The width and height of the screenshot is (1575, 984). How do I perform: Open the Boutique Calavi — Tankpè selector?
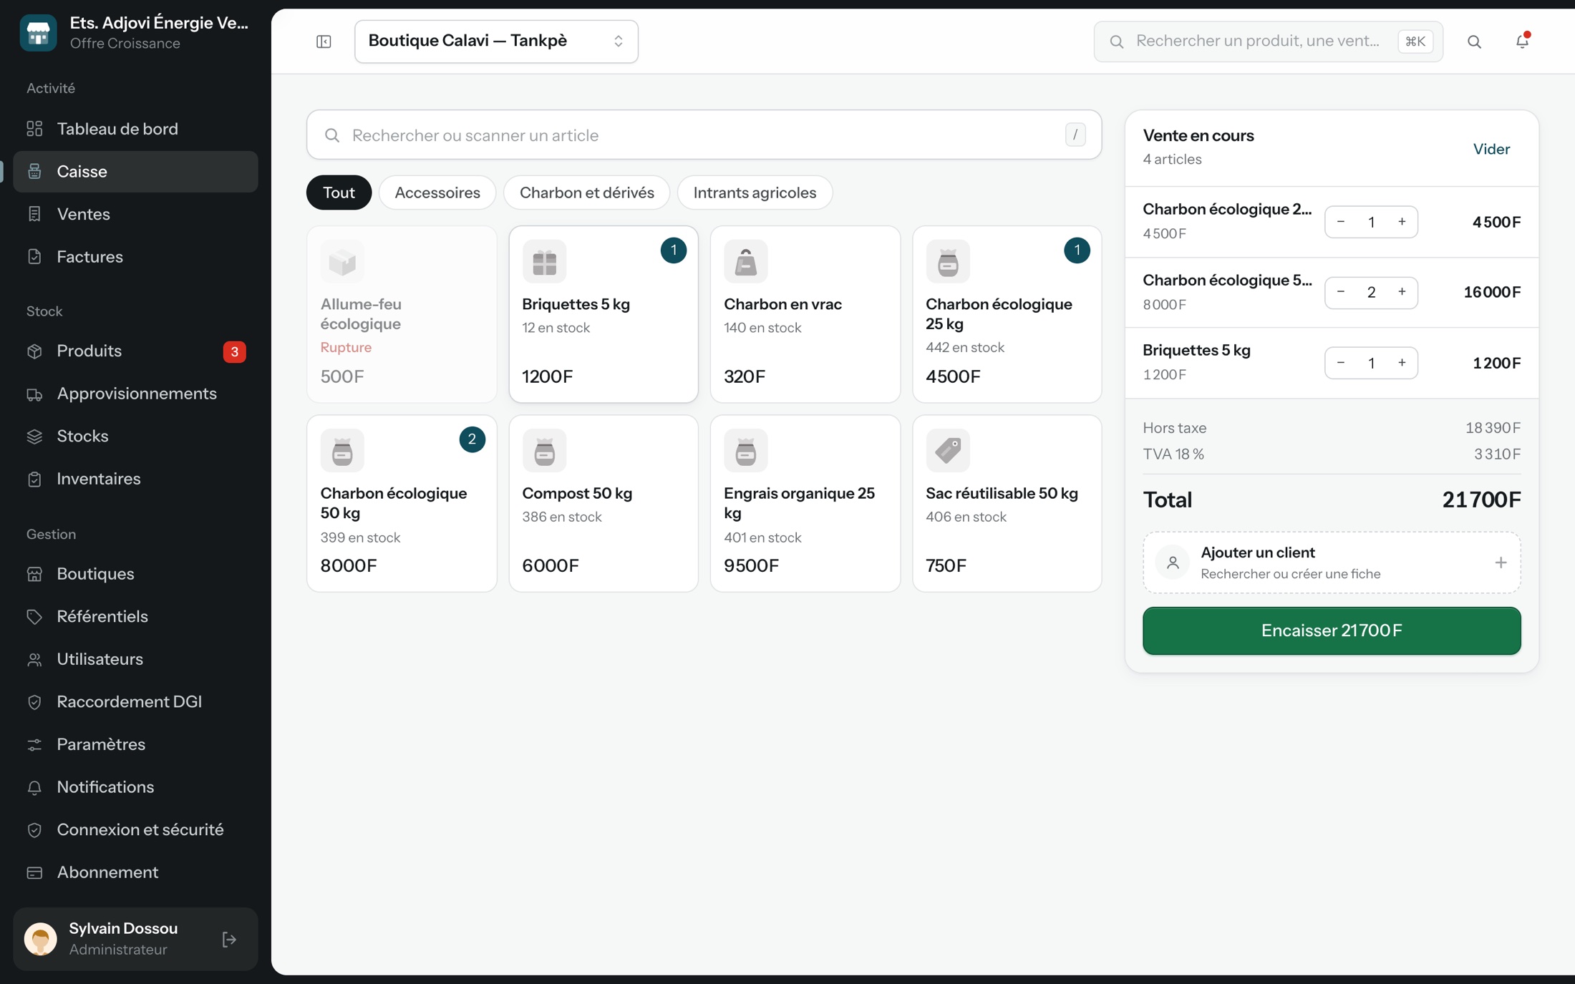click(x=496, y=42)
